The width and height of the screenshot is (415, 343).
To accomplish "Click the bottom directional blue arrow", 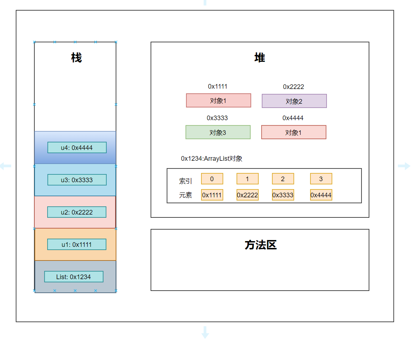I will pos(204,332).
